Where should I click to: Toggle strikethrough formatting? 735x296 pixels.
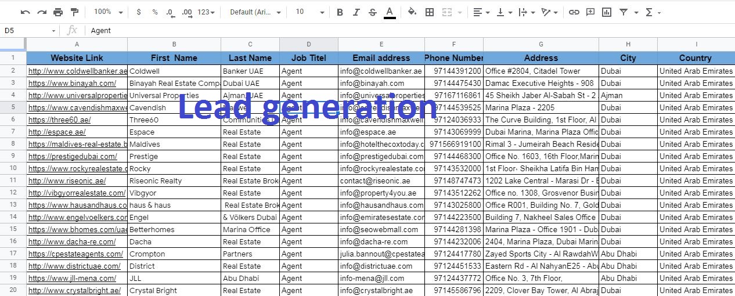(372, 12)
